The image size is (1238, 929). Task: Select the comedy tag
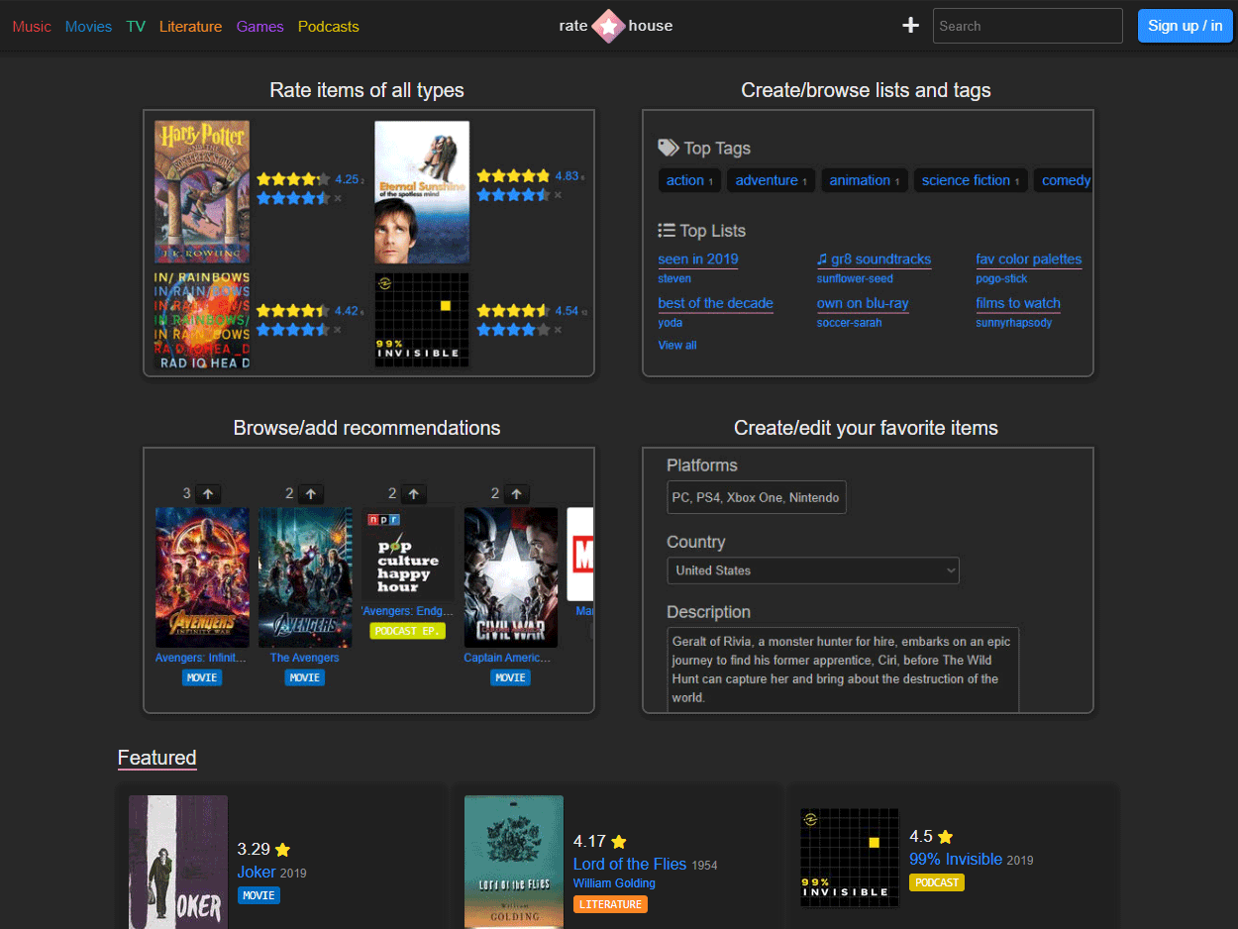pos(1066,180)
